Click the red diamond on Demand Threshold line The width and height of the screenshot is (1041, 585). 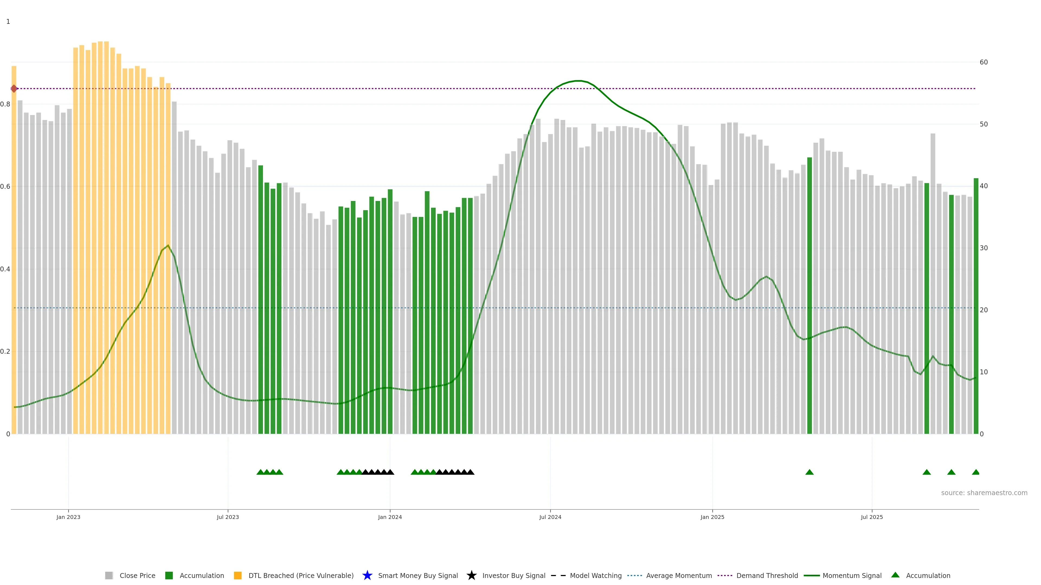click(14, 88)
